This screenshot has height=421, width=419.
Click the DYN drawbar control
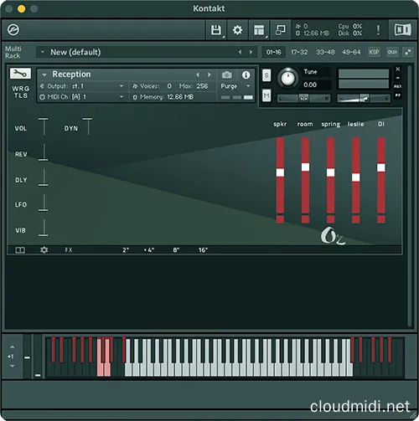coord(88,127)
